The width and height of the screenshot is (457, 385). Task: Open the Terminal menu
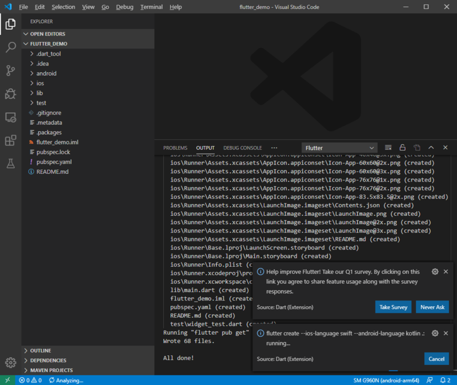(x=151, y=7)
